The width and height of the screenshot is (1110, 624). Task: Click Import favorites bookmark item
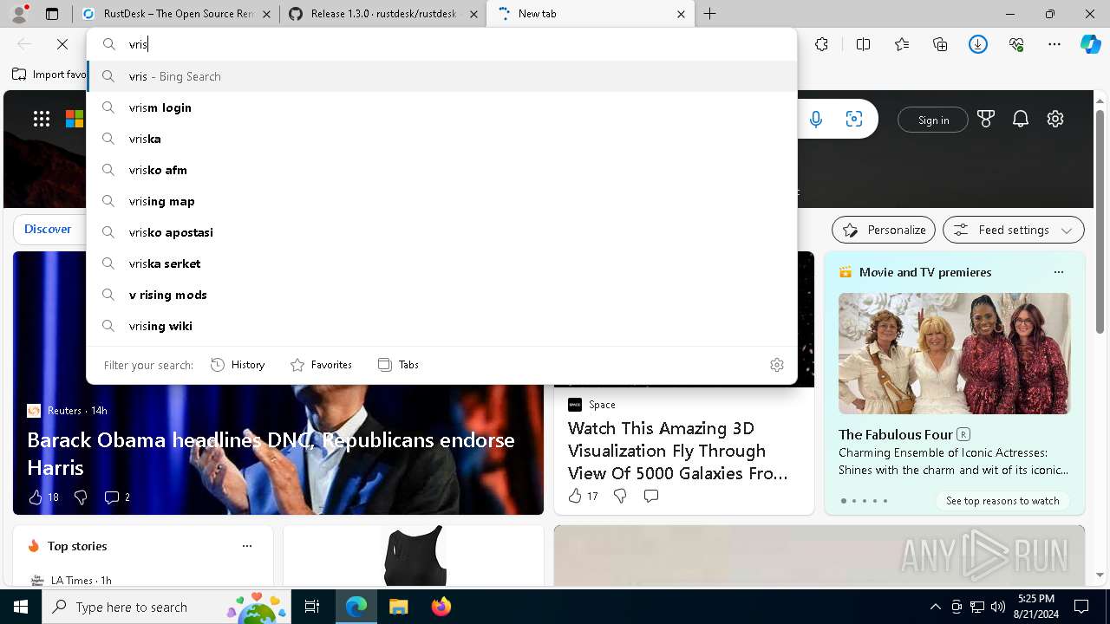pyautogui.click(x=49, y=75)
